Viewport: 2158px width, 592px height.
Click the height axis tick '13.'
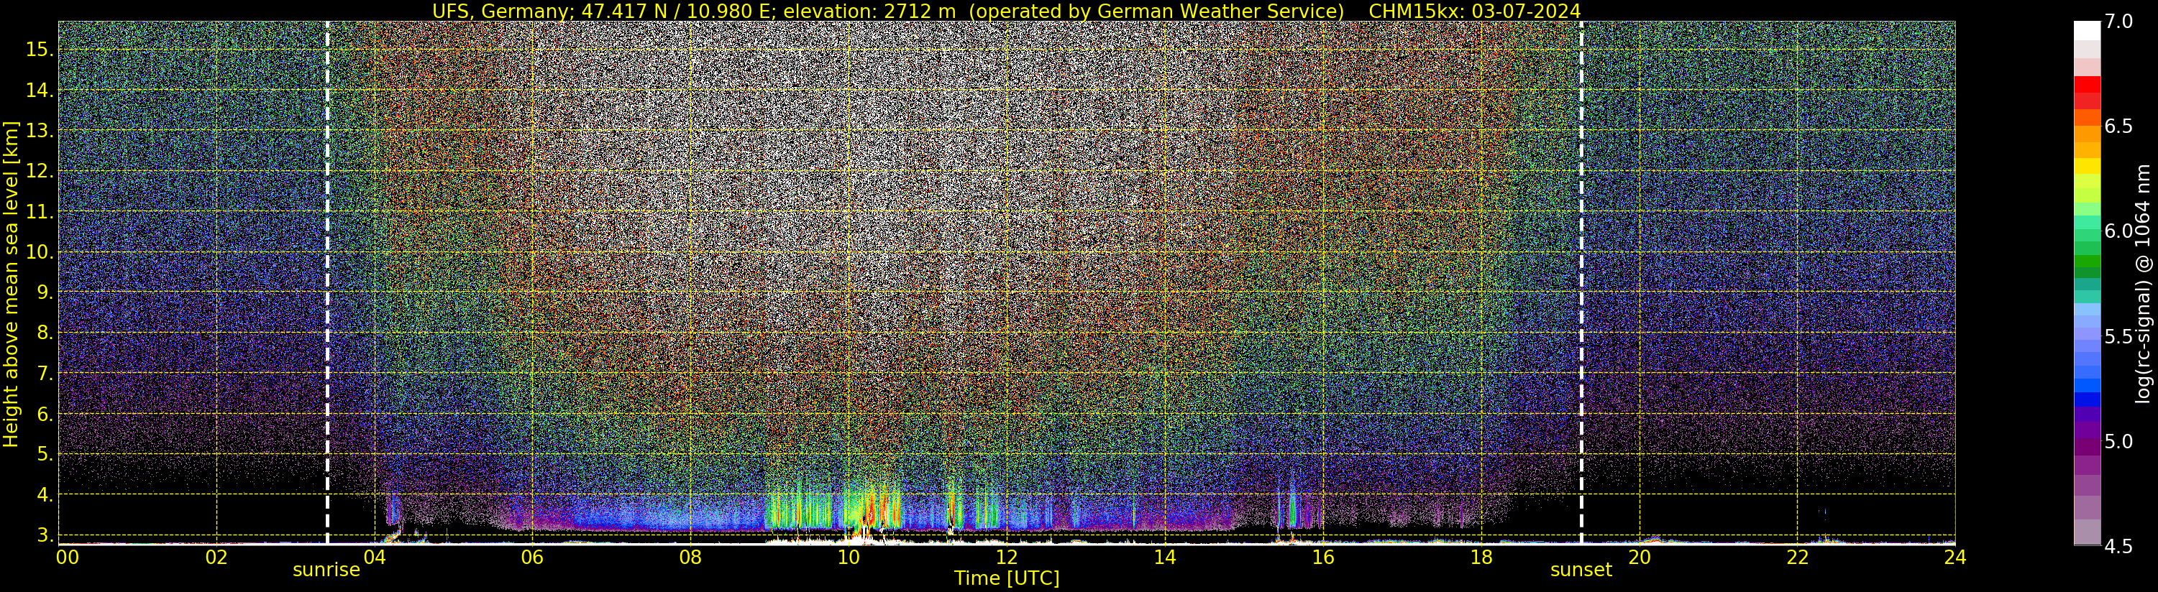pos(40,131)
